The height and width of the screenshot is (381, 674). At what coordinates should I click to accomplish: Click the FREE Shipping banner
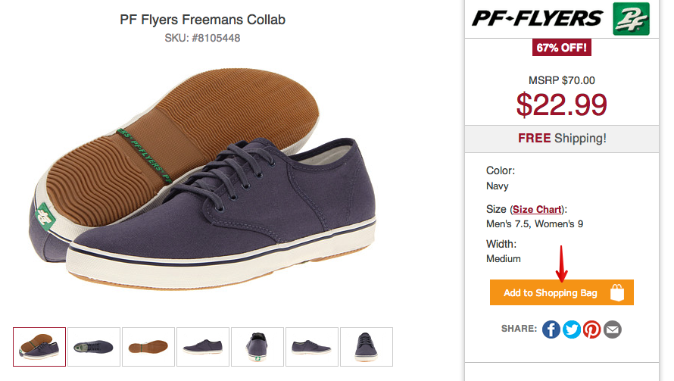point(562,139)
